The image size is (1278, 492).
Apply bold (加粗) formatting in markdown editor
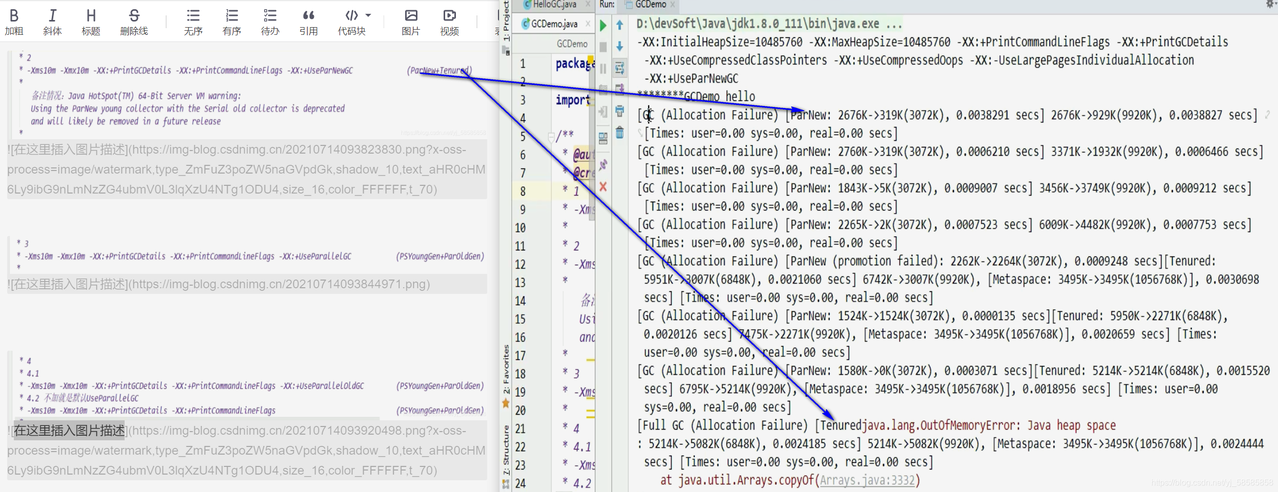pos(14,23)
